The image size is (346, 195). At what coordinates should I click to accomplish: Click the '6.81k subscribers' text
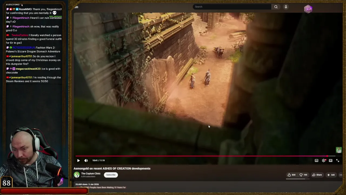[x=88, y=177]
